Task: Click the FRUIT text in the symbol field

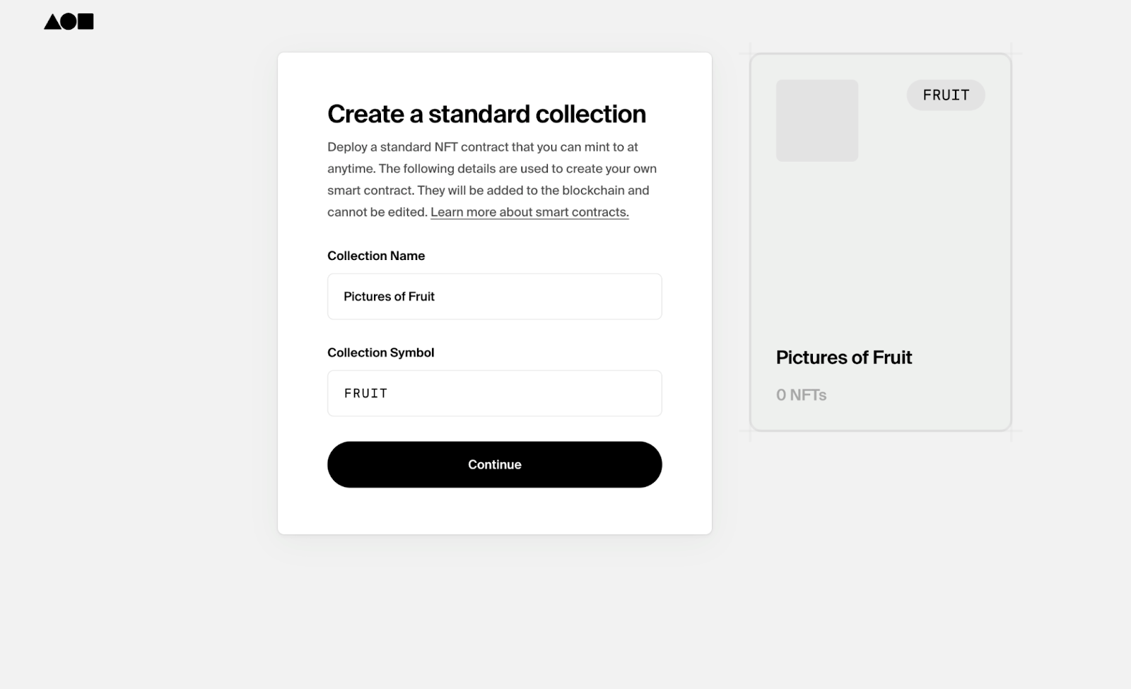Action: click(365, 393)
